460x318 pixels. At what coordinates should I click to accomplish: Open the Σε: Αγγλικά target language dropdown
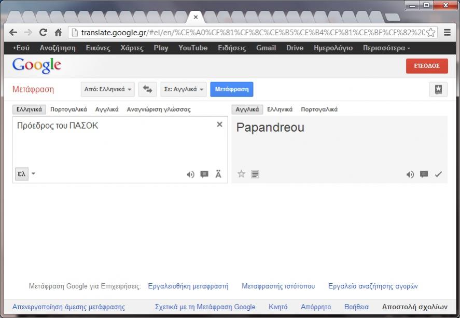coord(184,89)
